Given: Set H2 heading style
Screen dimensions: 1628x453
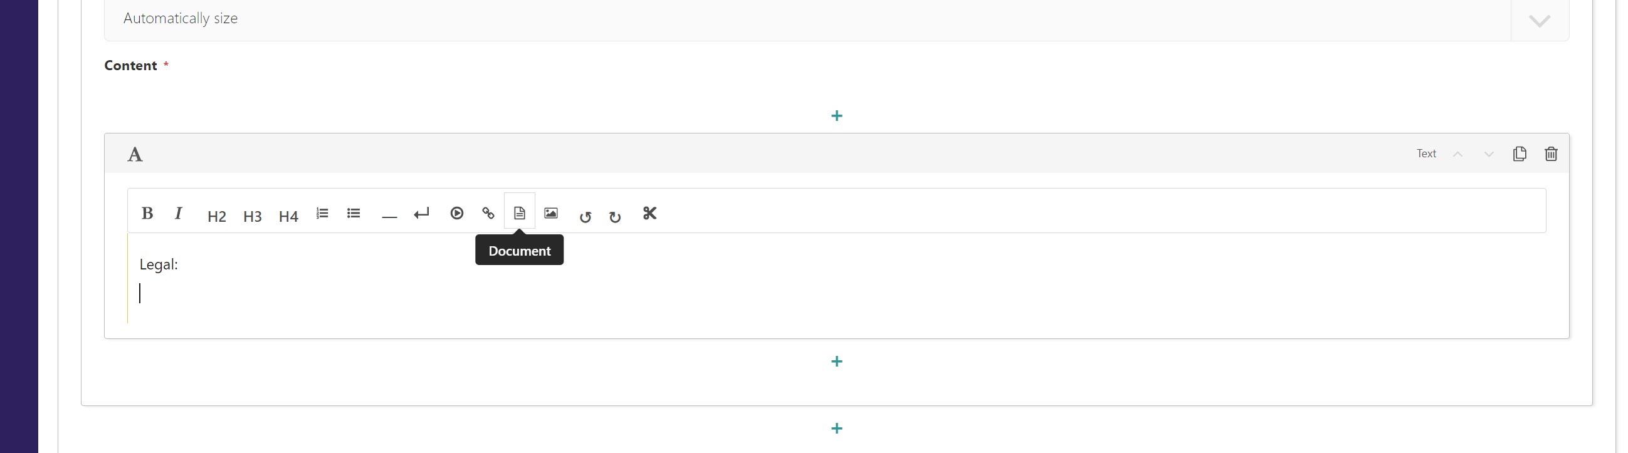Looking at the screenshot, I should click(x=216, y=216).
